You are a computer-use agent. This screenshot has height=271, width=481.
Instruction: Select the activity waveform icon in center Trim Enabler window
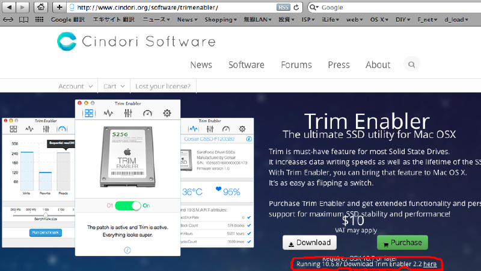108,113
